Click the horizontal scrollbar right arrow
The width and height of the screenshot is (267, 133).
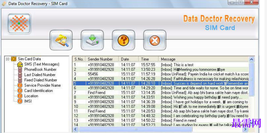tap(246, 129)
